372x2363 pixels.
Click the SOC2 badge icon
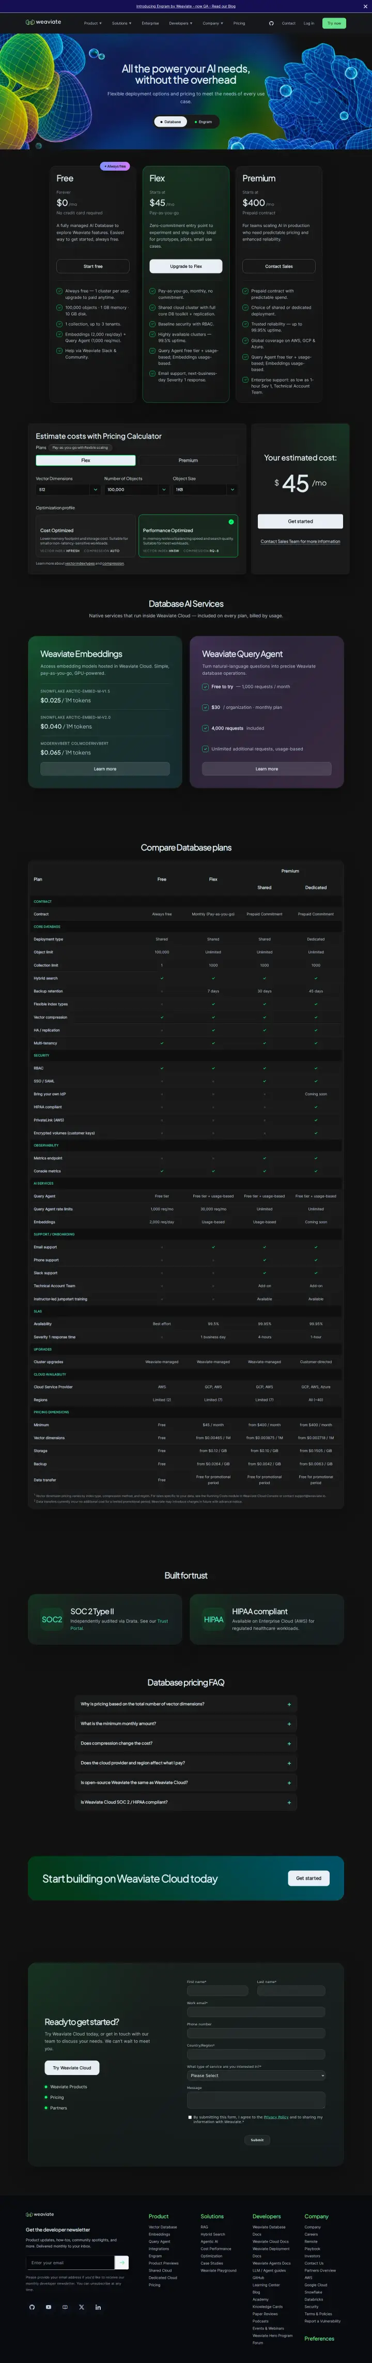[52, 1620]
